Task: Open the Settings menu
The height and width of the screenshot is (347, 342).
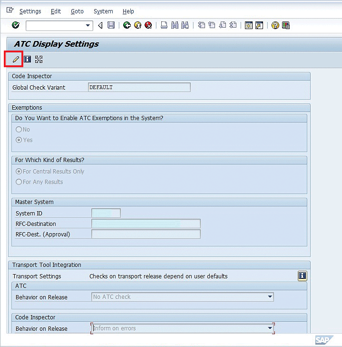Action: click(x=30, y=11)
